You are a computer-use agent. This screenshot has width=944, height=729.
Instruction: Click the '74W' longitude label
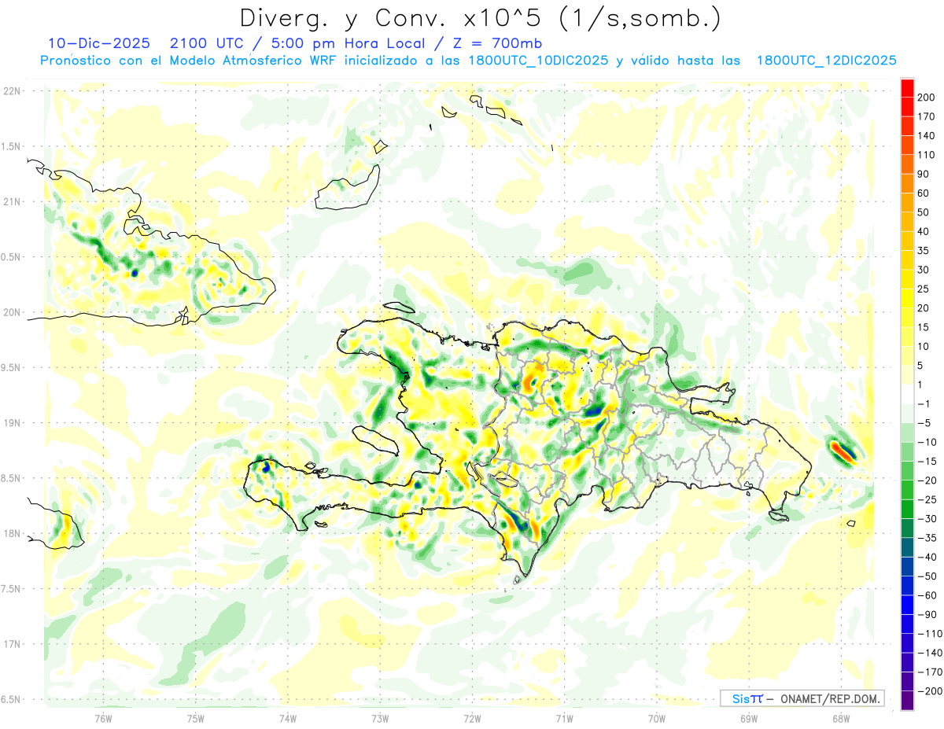(288, 718)
